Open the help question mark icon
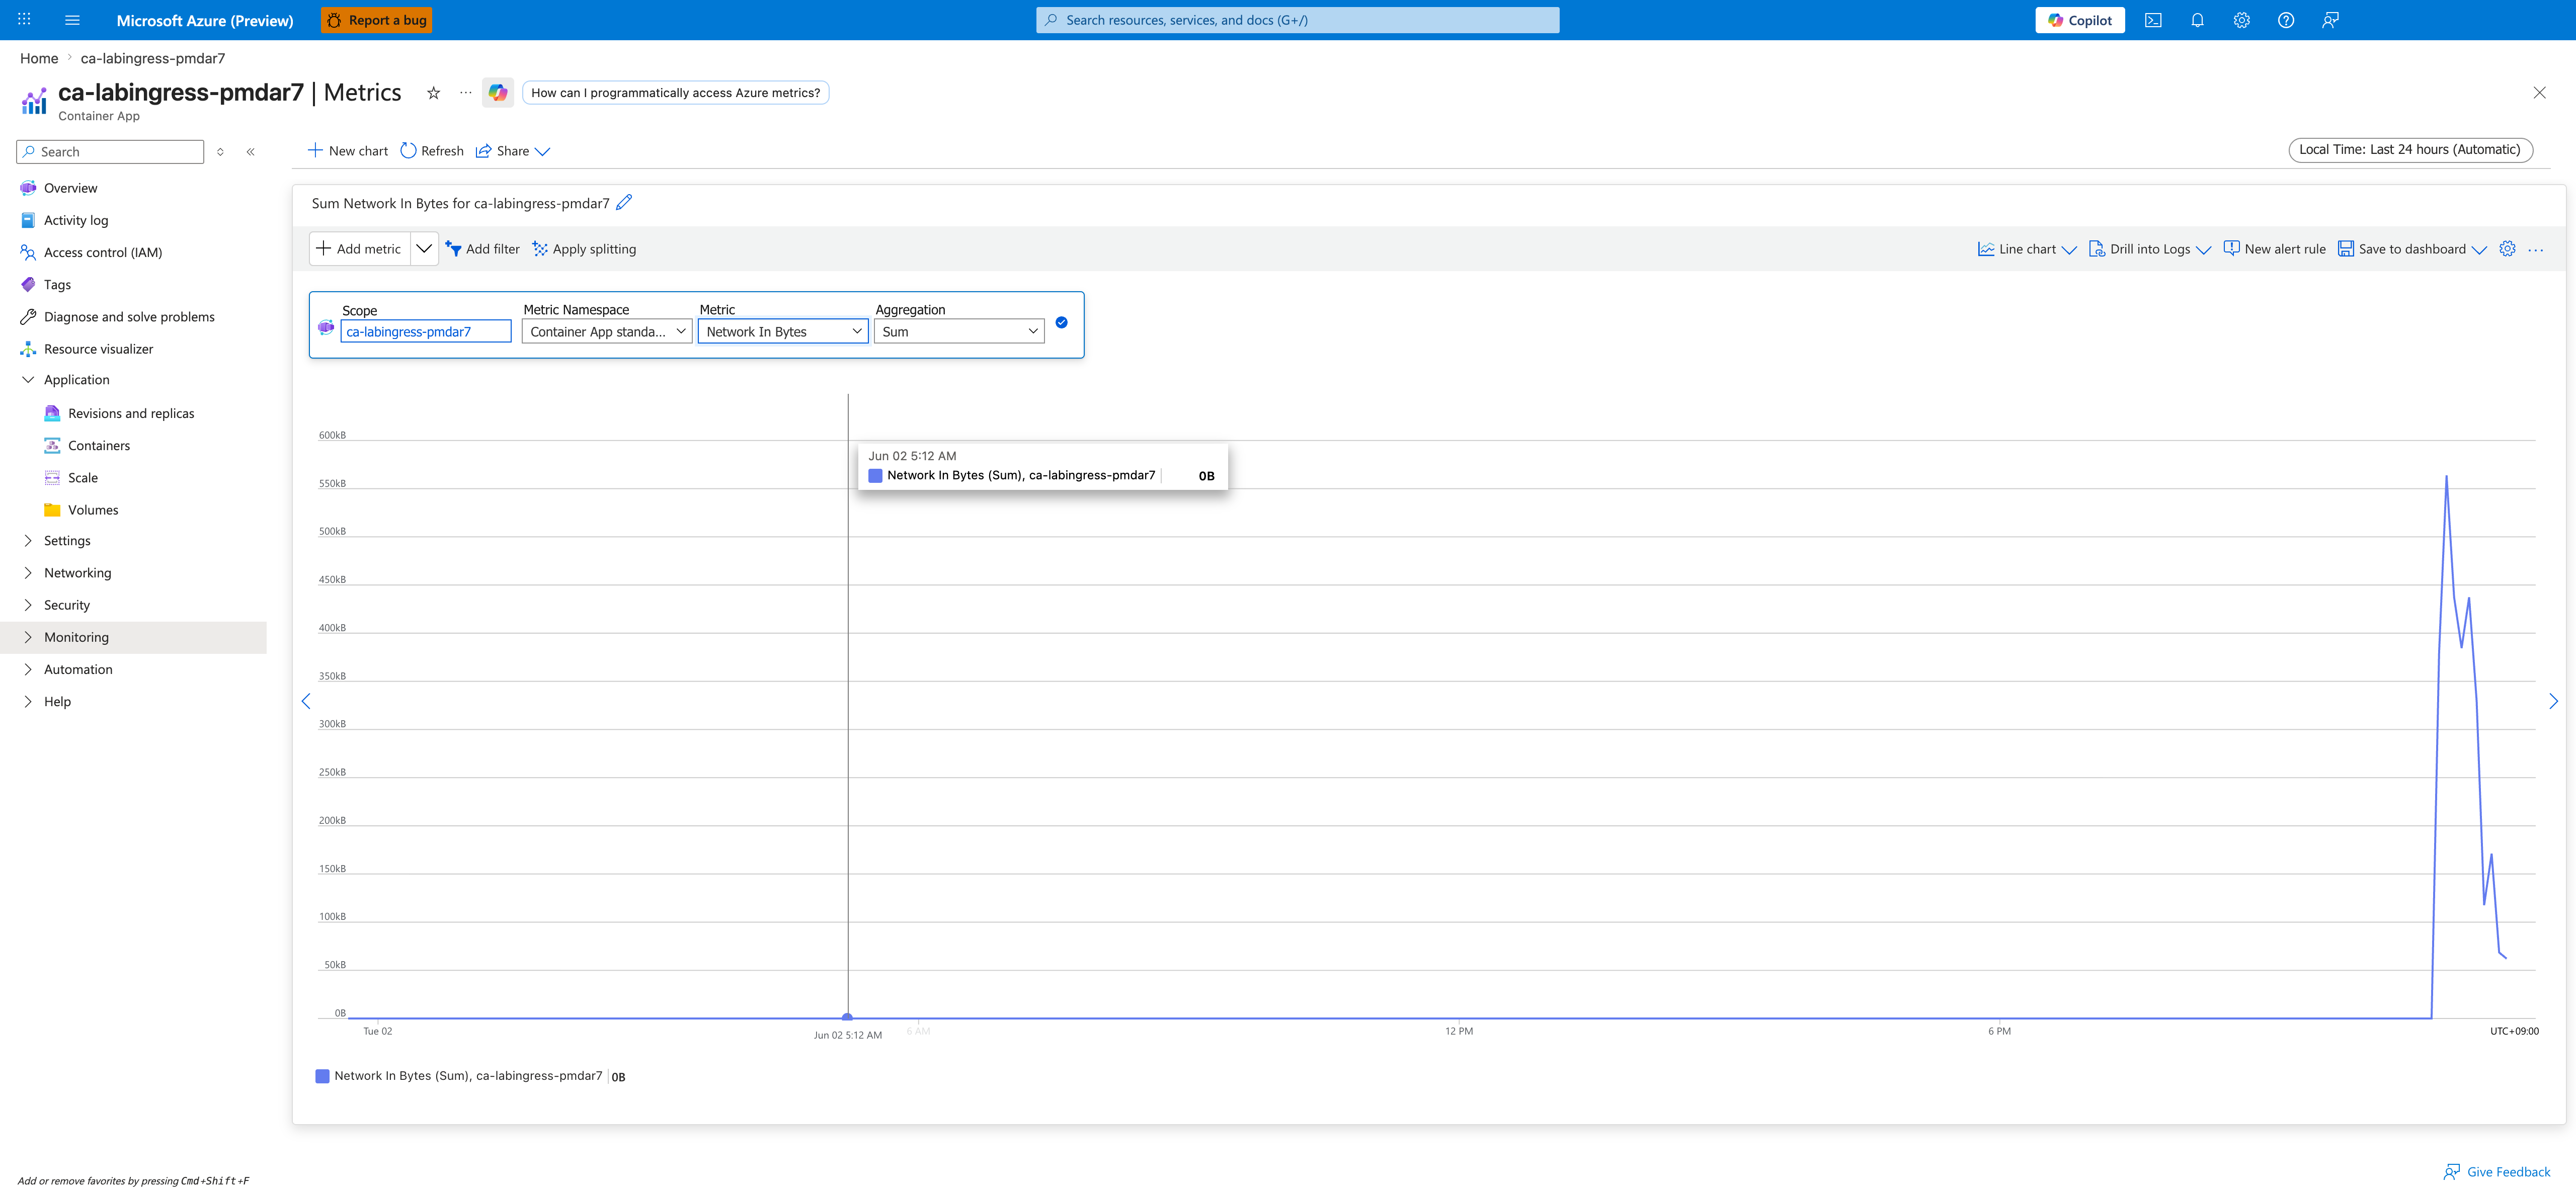This screenshot has height=1191, width=2576. click(2285, 20)
